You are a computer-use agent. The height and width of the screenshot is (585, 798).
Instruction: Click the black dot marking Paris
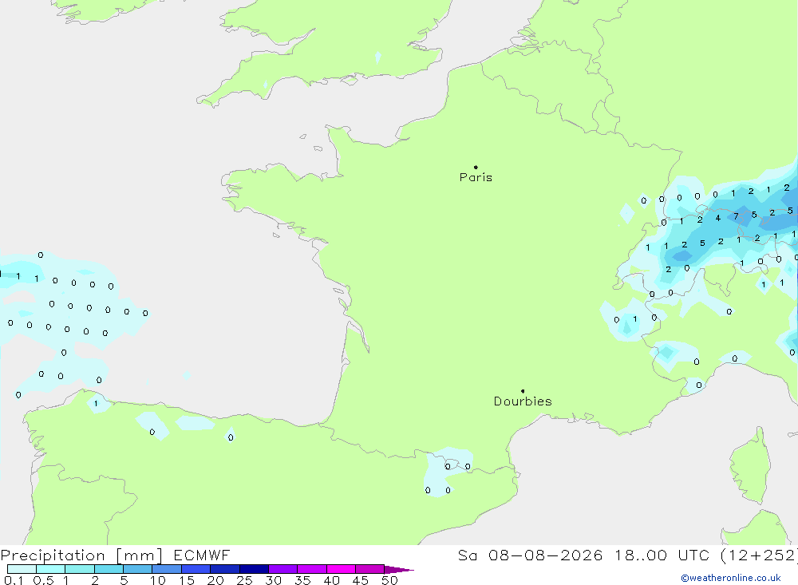476,167
